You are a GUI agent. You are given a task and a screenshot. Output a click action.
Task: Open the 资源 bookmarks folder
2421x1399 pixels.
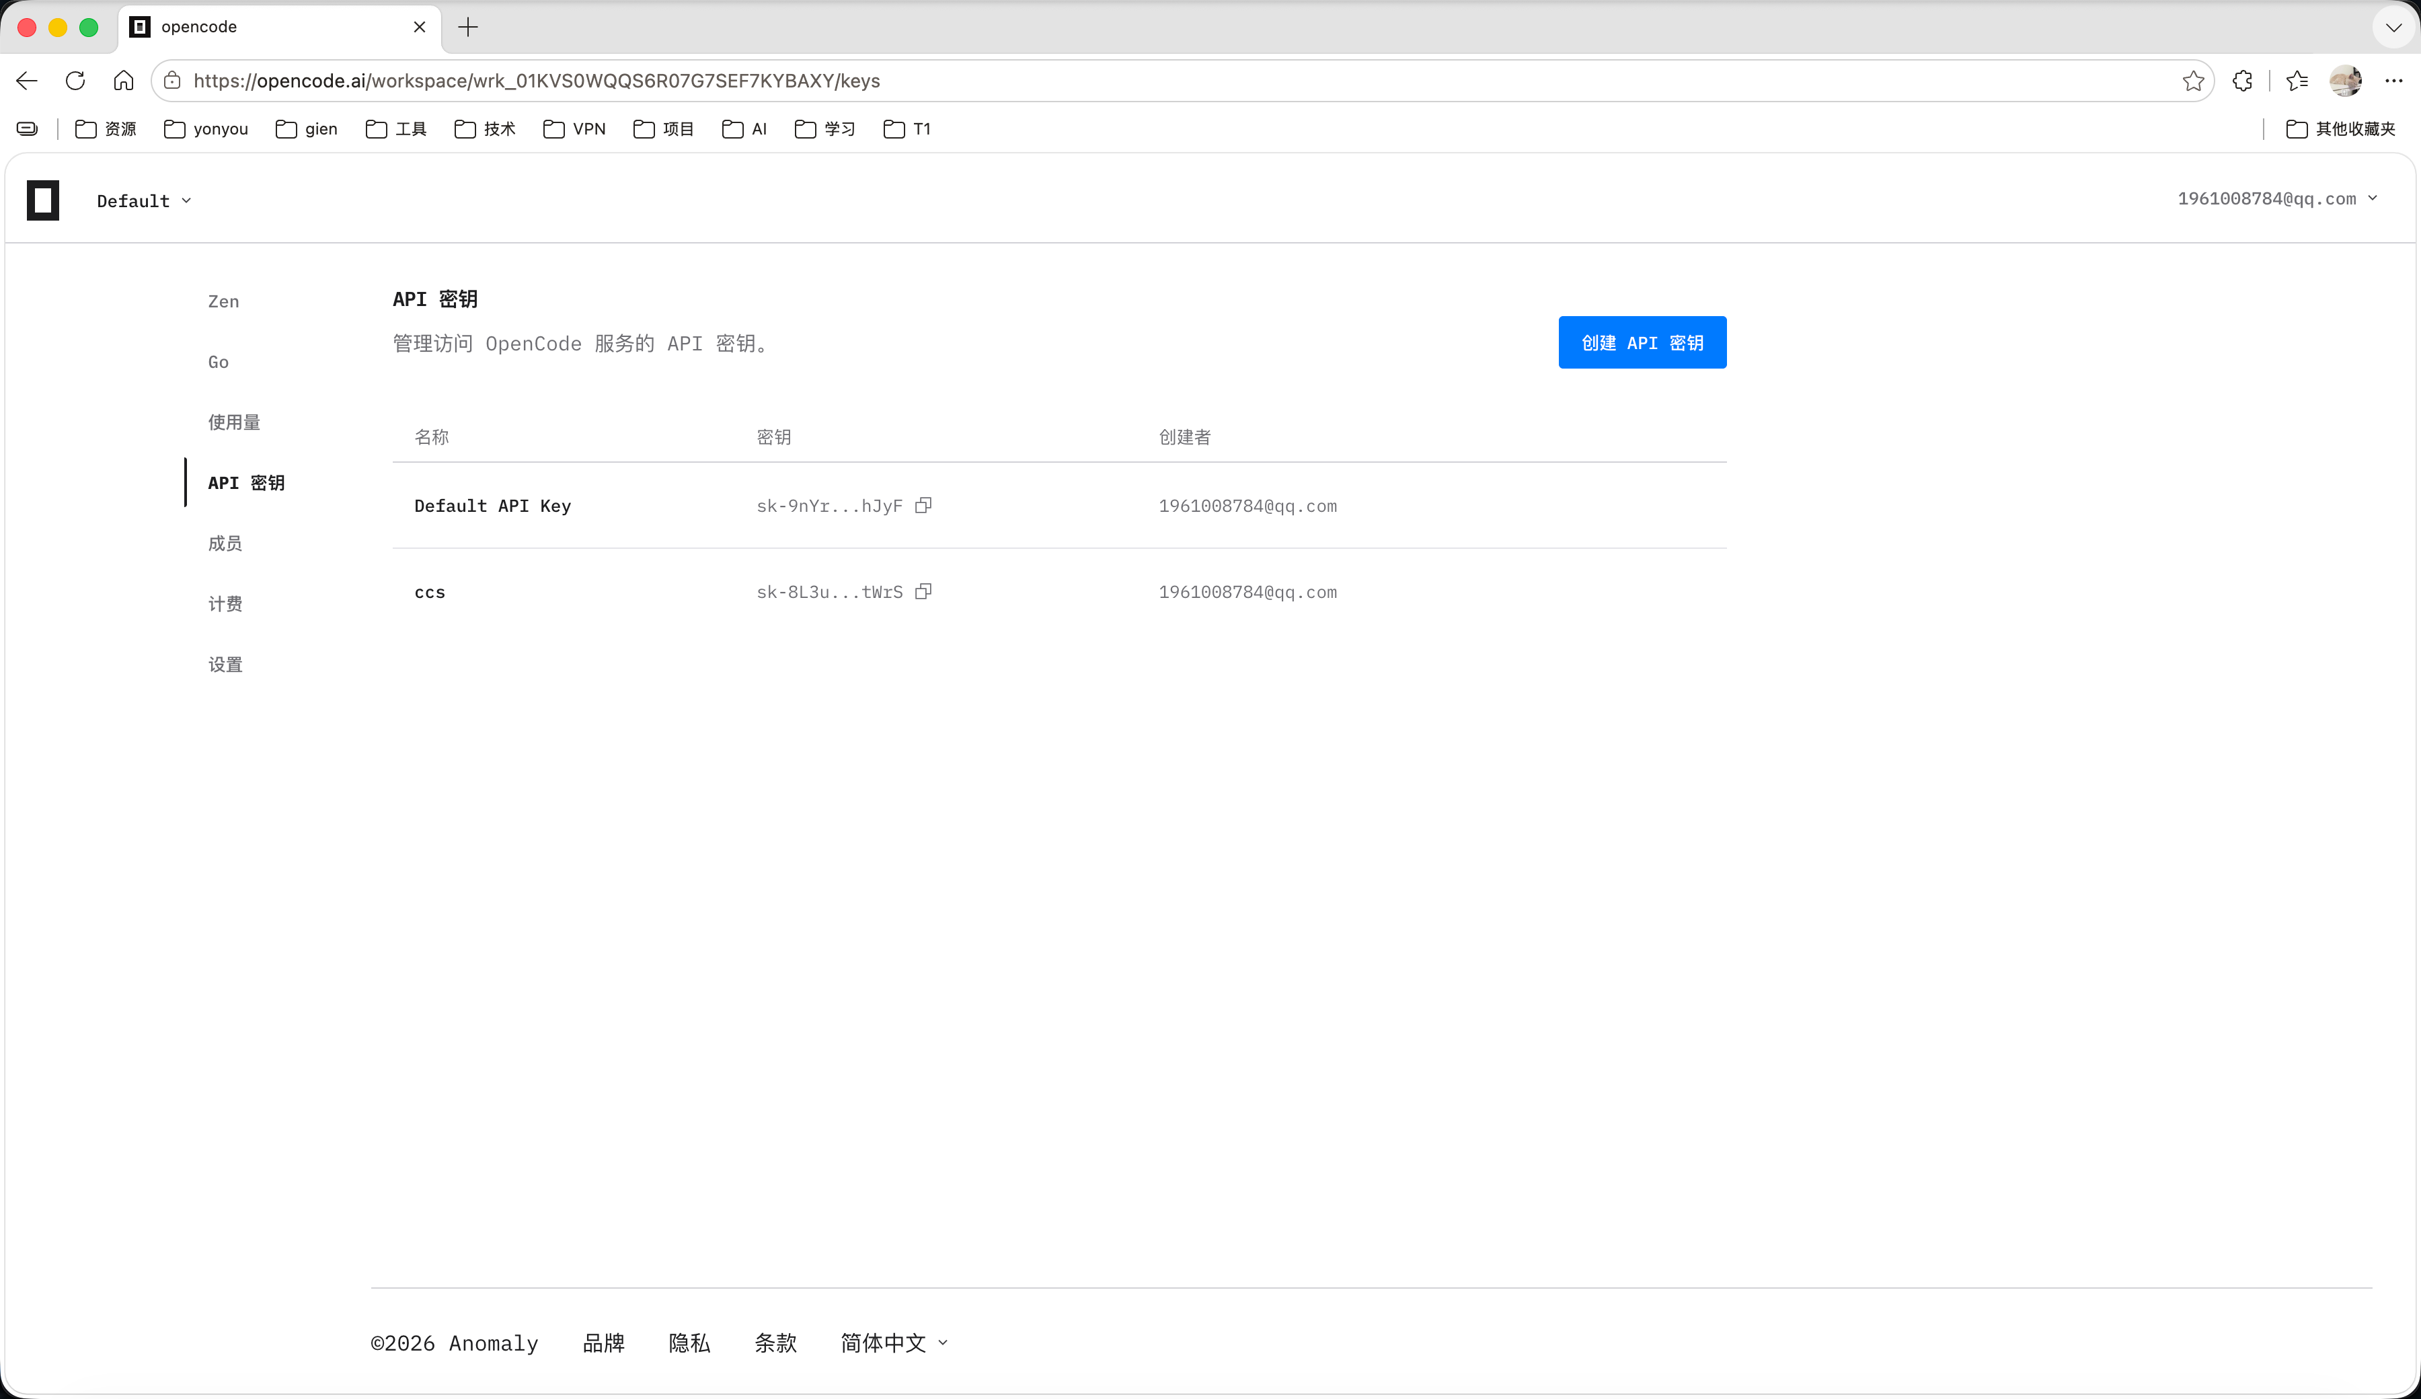106,128
